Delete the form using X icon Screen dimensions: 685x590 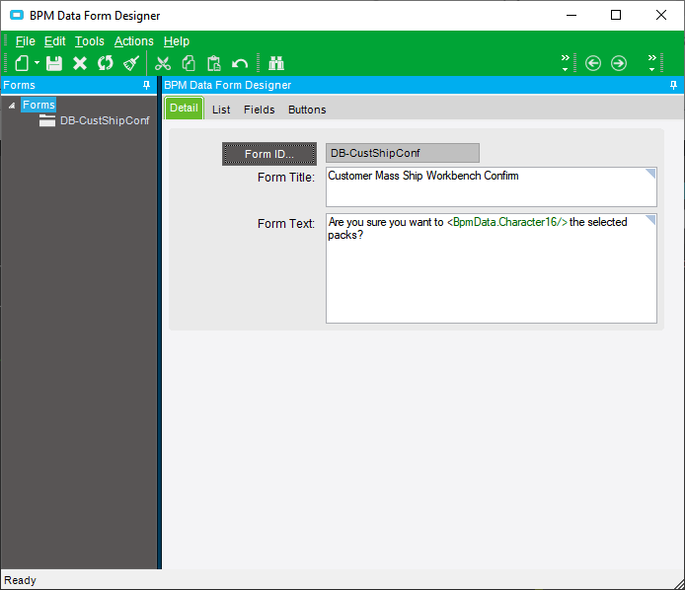80,63
